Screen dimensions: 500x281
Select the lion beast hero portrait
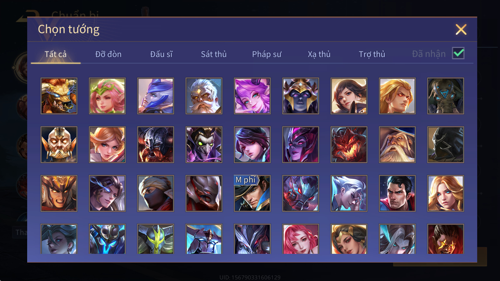coord(59,96)
